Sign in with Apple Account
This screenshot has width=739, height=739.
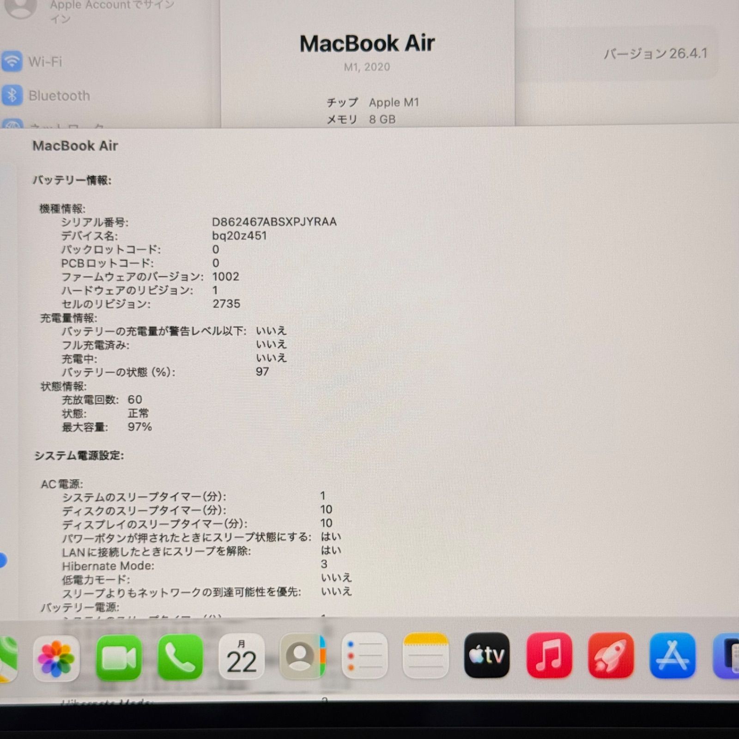[112, 12]
